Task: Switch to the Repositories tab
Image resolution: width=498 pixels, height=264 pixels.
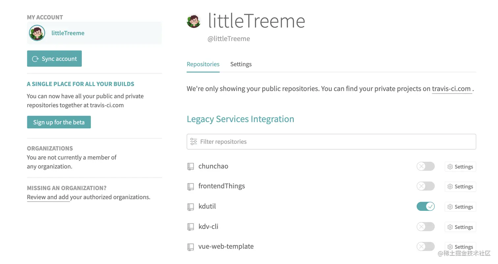Action: (x=203, y=64)
